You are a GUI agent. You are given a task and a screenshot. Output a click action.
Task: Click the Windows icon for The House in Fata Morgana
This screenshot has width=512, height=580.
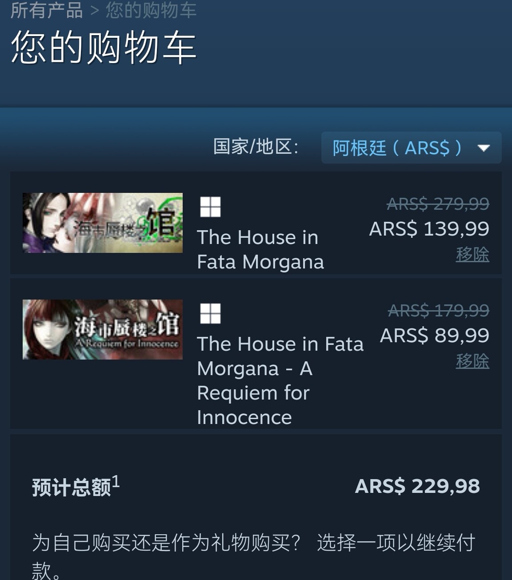pyautogui.click(x=210, y=207)
